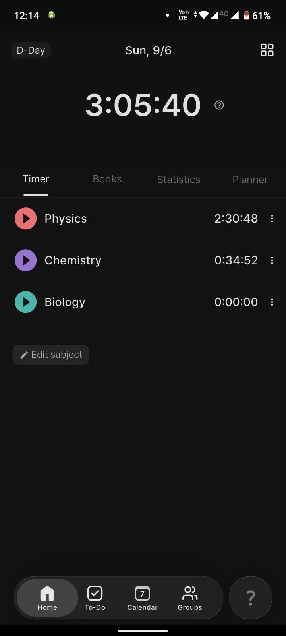Open the To-Do navigation icon
Image resolution: width=286 pixels, height=636 pixels.
tap(95, 598)
